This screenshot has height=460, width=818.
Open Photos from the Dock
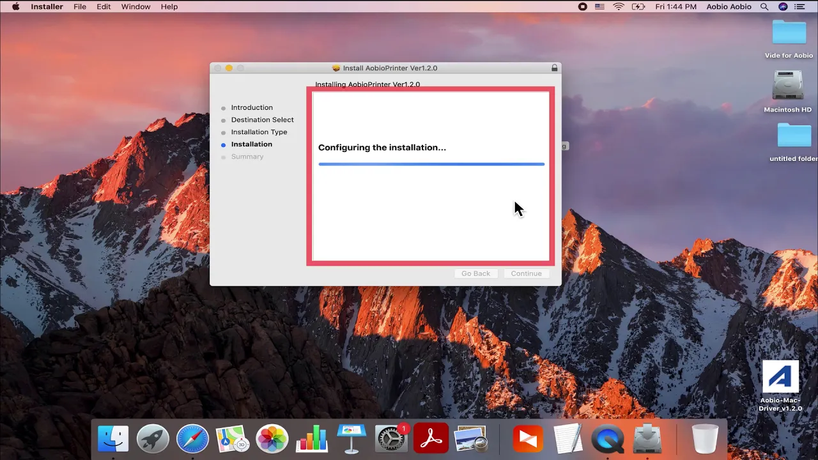pyautogui.click(x=272, y=440)
